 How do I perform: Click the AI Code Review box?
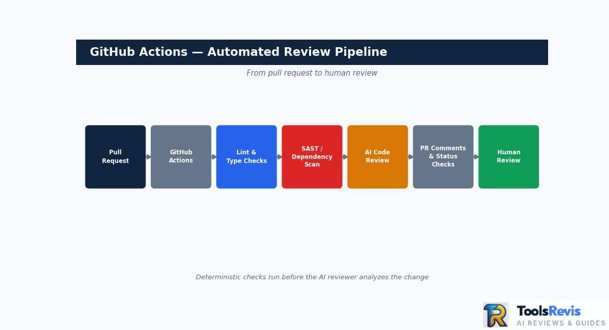click(x=378, y=157)
